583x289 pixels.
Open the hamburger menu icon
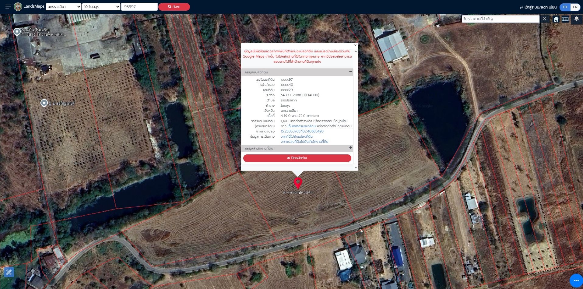[8, 7]
